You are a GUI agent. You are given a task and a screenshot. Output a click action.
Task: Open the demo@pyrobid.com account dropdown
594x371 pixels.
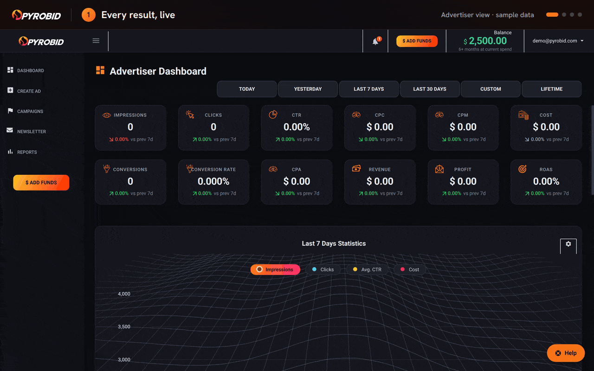pos(558,41)
